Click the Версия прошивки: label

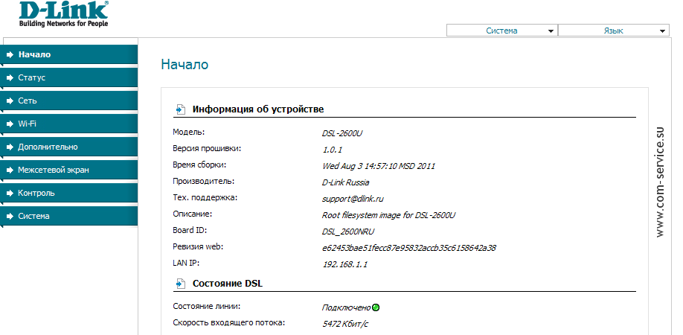[207, 149]
